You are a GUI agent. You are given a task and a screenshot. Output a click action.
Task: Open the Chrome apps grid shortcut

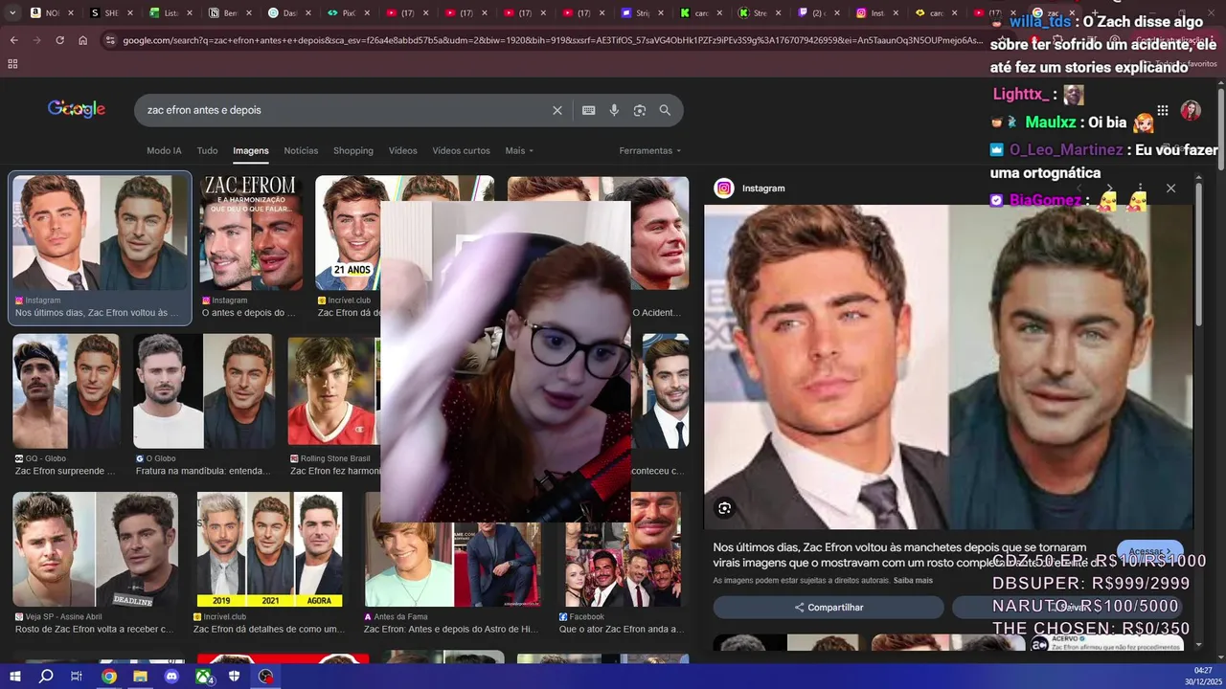(x=12, y=63)
